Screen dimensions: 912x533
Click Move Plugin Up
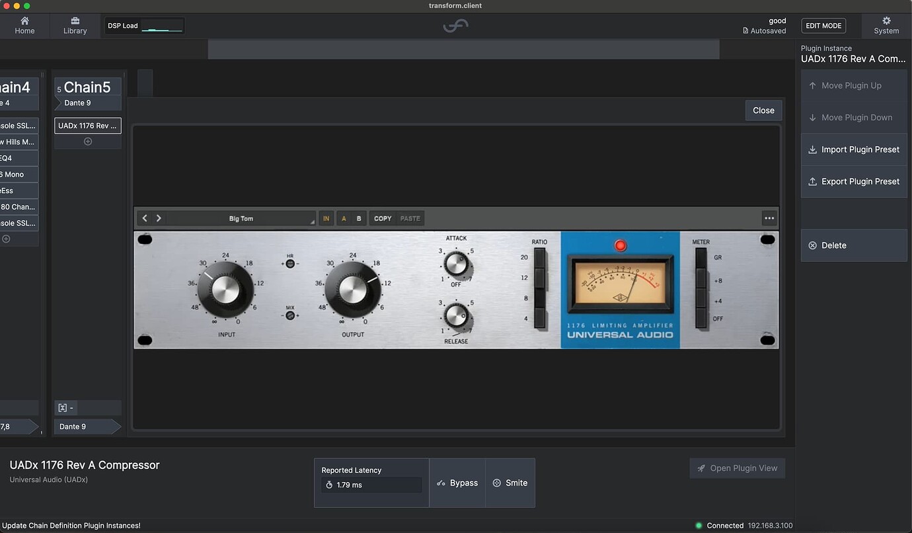click(x=854, y=85)
